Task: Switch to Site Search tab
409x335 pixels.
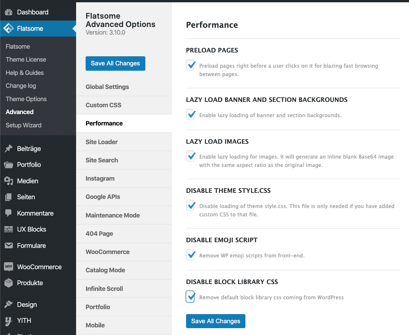Action: [x=124, y=160]
